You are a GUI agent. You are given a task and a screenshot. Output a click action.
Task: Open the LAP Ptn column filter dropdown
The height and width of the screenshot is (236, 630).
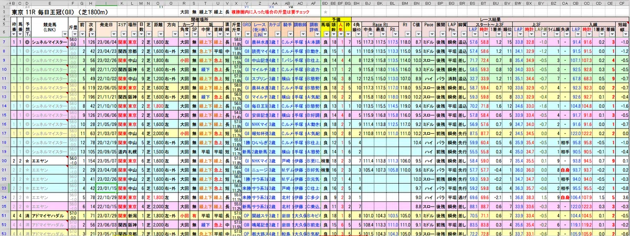tap(455, 35)
